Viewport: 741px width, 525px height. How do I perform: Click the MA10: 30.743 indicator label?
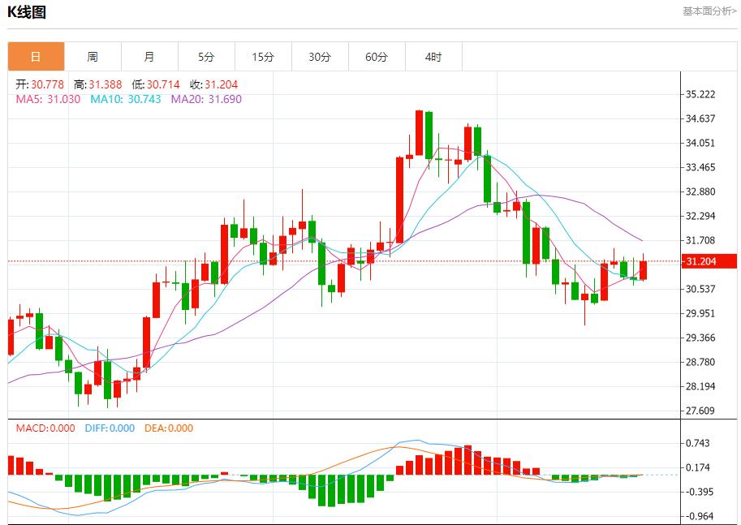125,99
